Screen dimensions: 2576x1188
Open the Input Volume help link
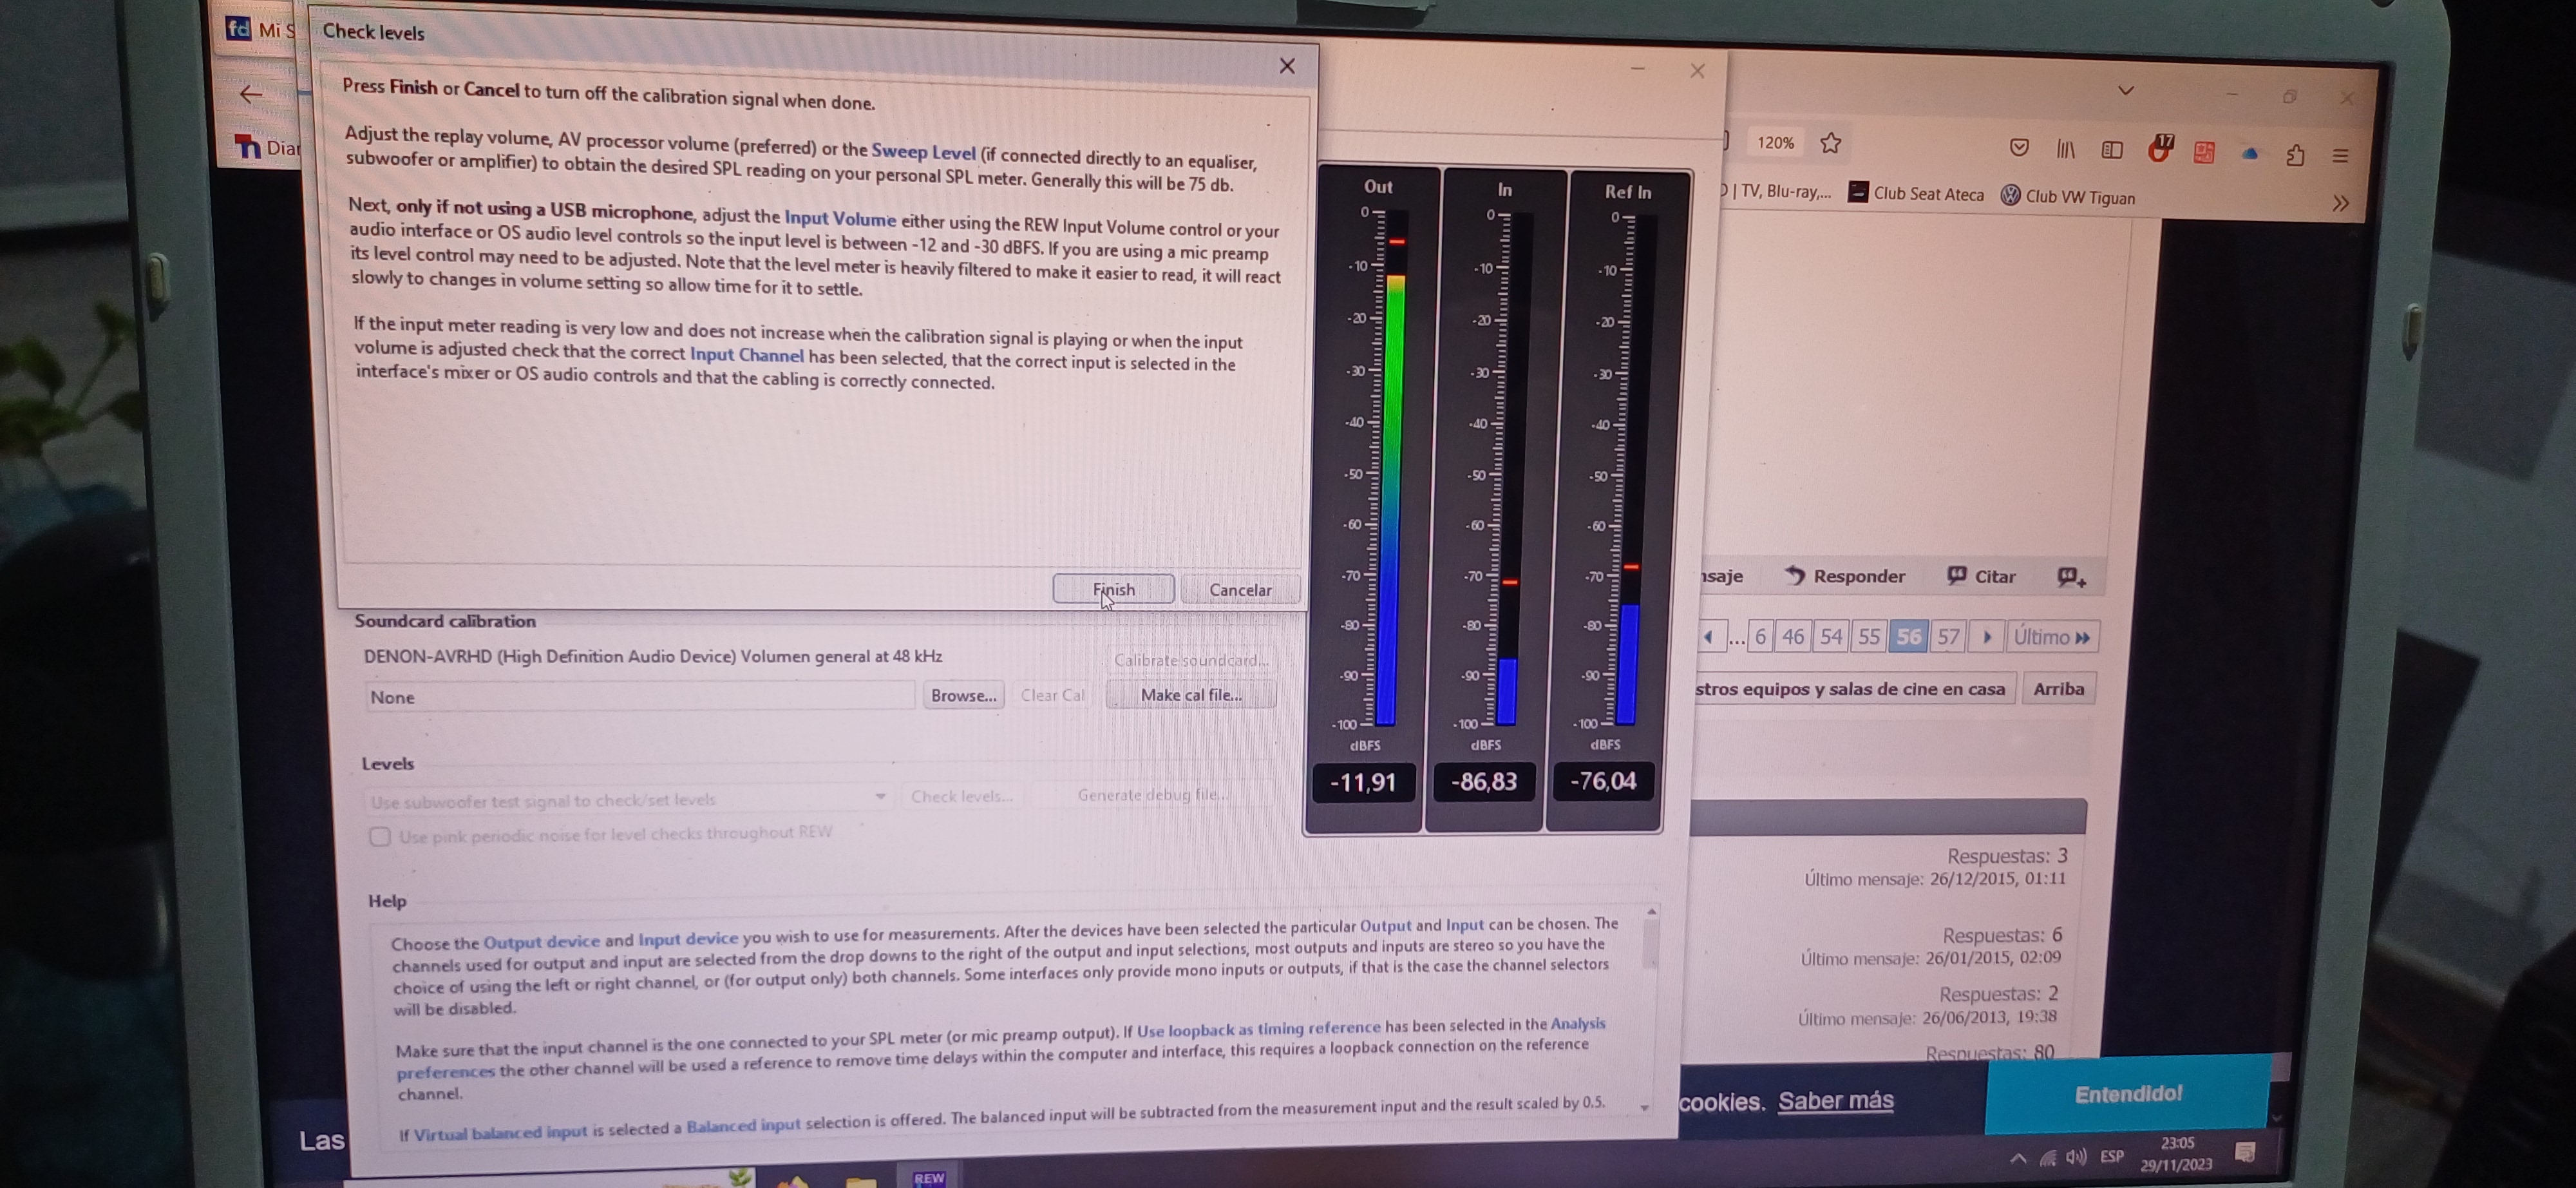point(840,218)
